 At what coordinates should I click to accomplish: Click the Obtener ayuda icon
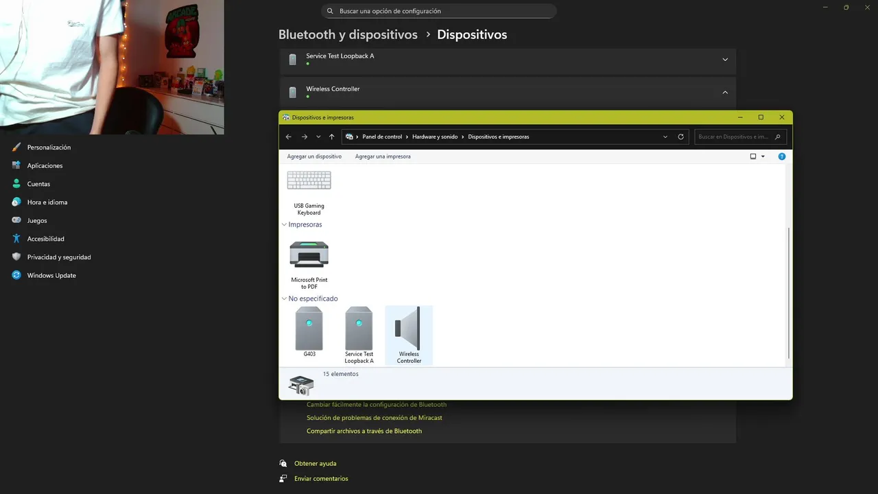pyautogui.click(x=283, y=463)
